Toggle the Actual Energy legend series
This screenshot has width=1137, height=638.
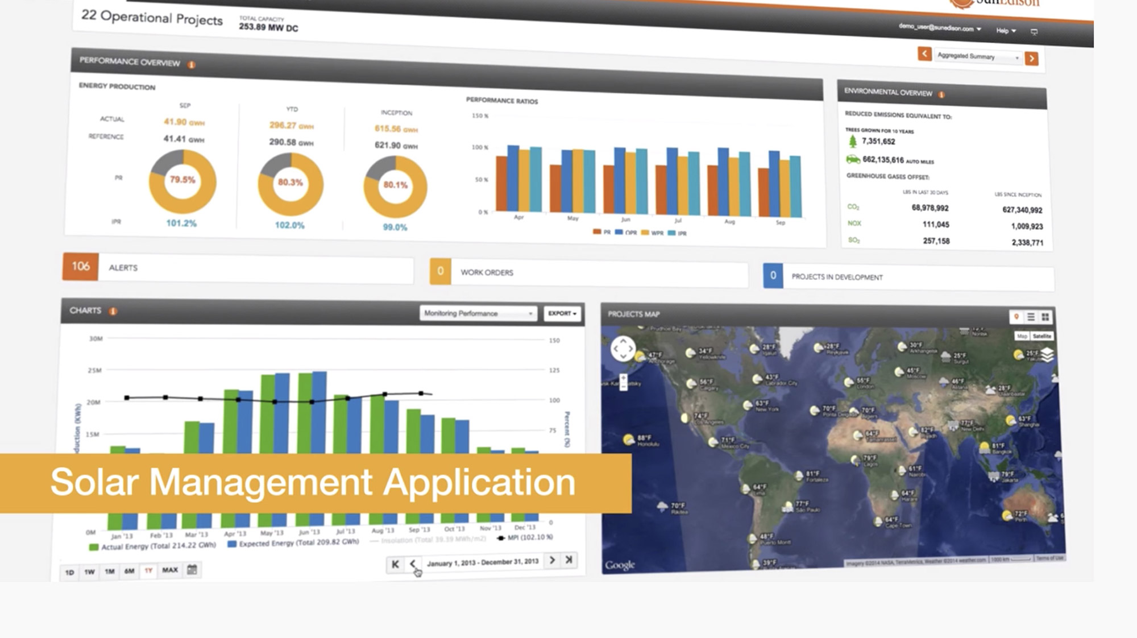click(x=152, y=546)
